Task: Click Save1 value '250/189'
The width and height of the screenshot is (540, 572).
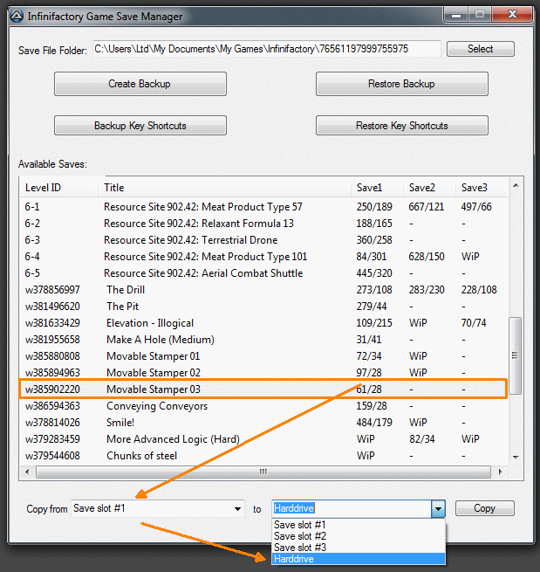Action: [x=374, y=207]
